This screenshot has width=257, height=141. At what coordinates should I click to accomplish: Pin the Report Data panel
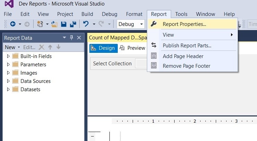click(72, 38)
